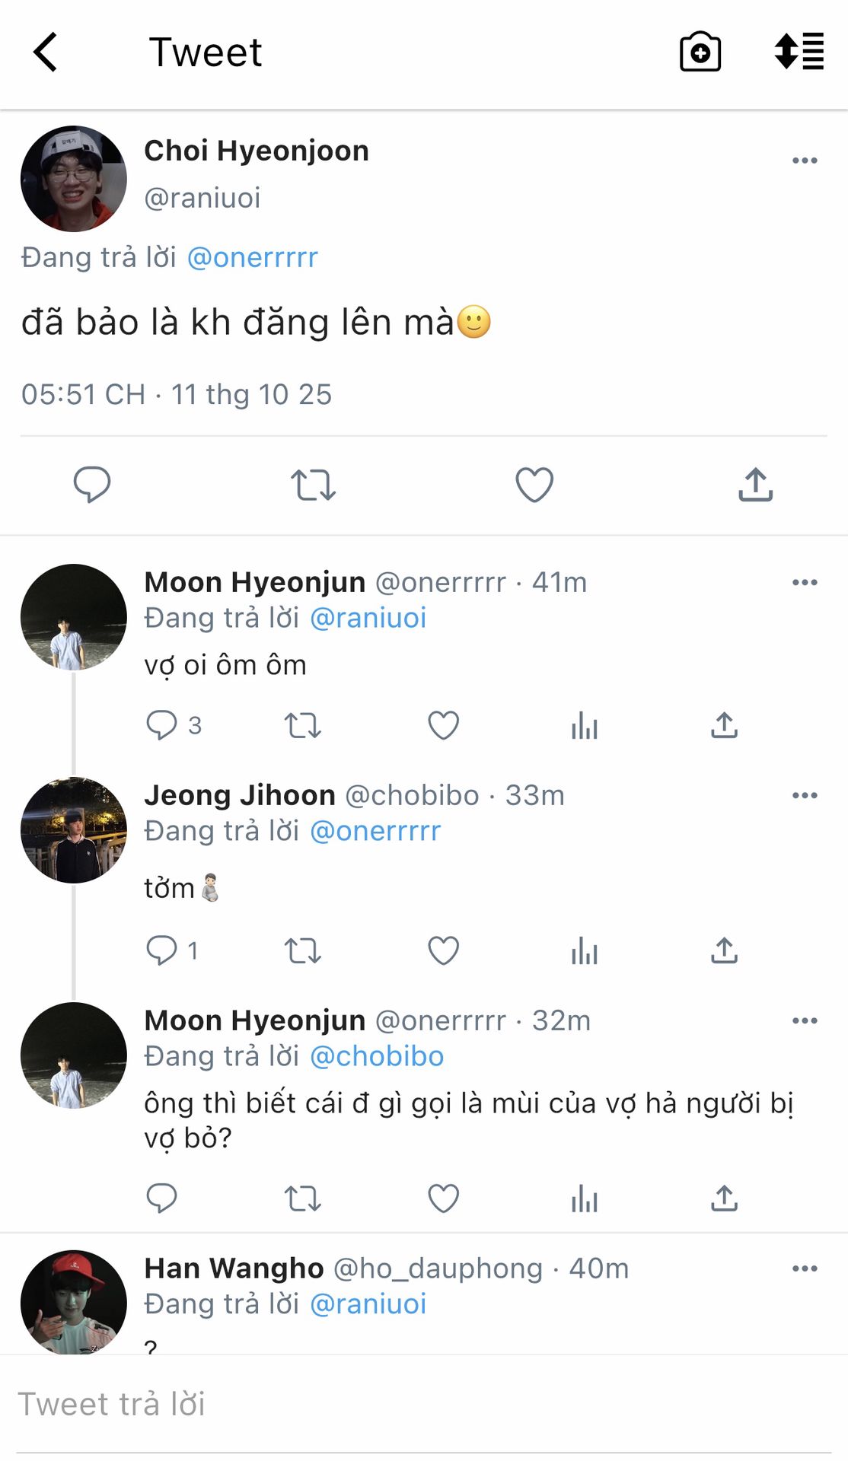Tap the camera add icon in header
This screenshot has width=848, height=1461.
700,53
